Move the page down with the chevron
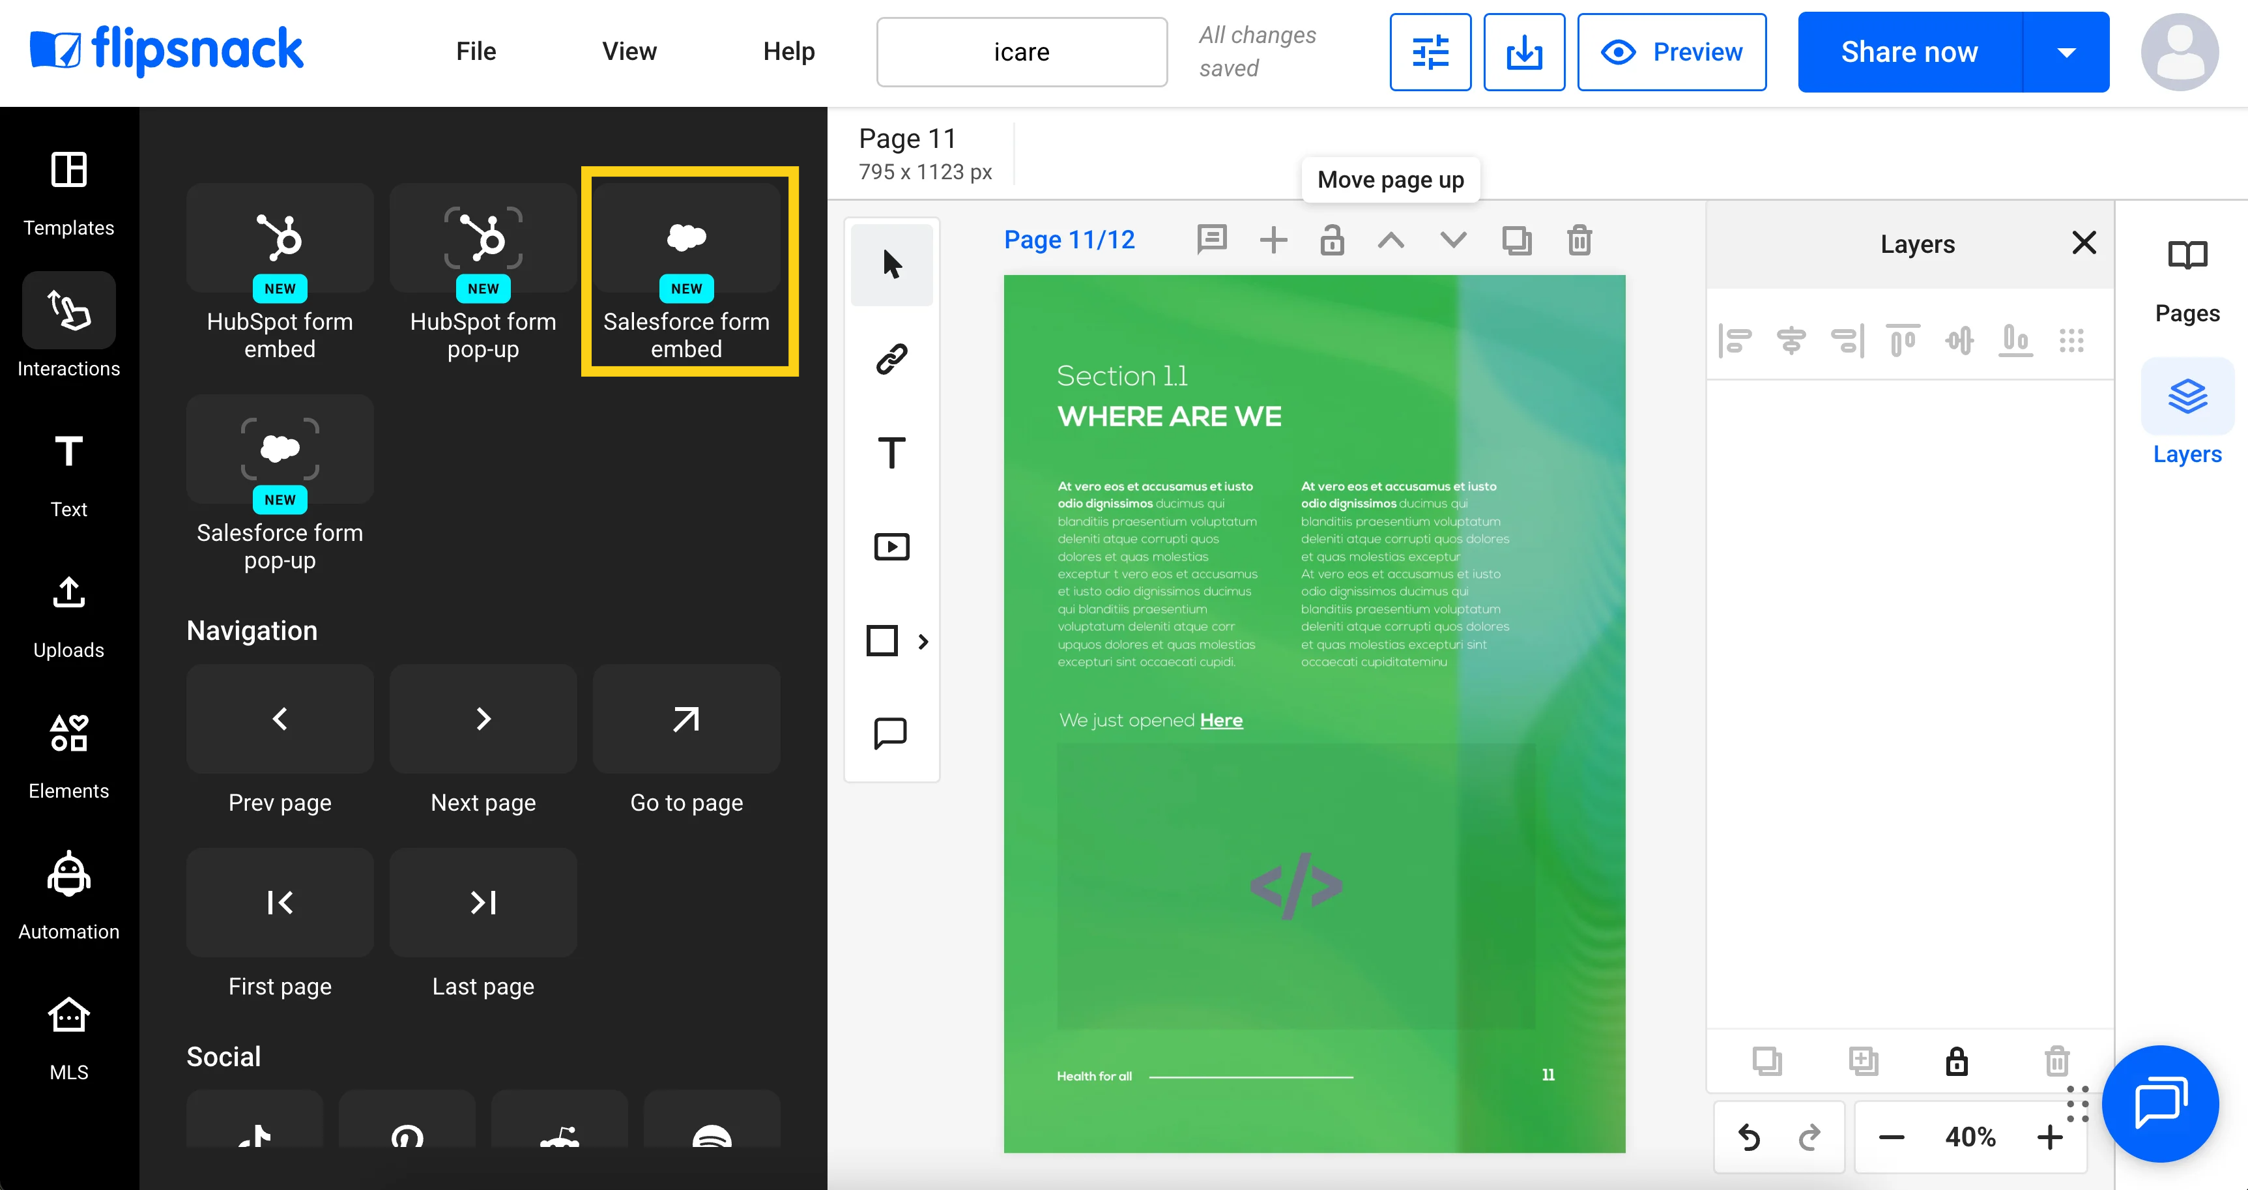 click(x=1453, y=240)
